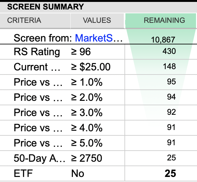Click the ≥ $25.00 value
Image resolution: width=197 pixels, height=182 pixels.
tap(91, 67)
